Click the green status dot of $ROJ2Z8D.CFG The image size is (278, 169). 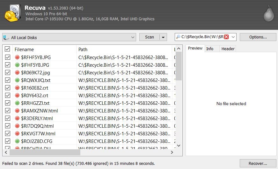17,141
